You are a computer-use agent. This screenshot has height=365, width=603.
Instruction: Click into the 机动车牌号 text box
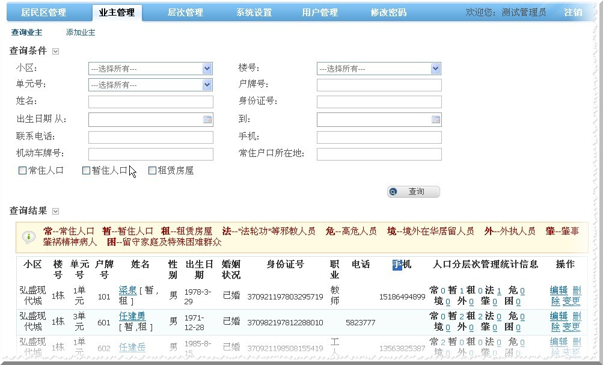click(150, 154)
